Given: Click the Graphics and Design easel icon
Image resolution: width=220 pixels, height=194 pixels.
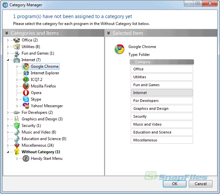Looking at the screenshot, I should 17,119.
